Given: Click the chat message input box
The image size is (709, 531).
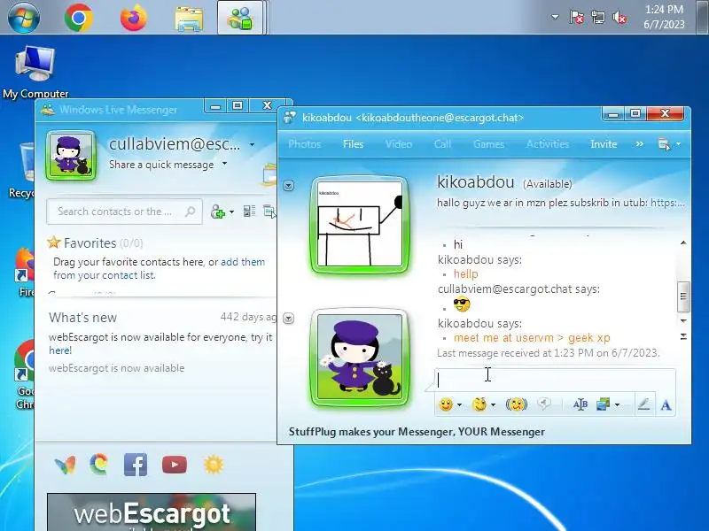Looking at the screenshot, I should pyautogui.click(x=556, y=381).
